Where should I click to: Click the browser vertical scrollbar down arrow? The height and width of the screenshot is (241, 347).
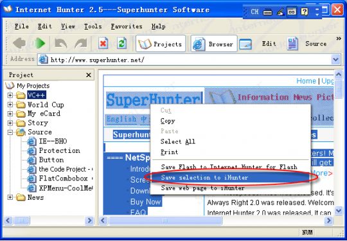[339, 210]
